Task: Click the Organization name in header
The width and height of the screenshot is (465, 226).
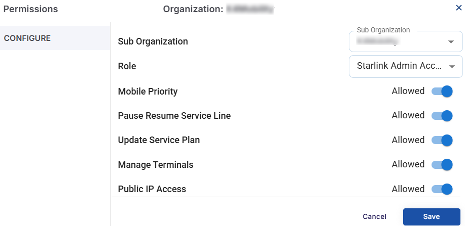Action: click(x=250, y=9)
